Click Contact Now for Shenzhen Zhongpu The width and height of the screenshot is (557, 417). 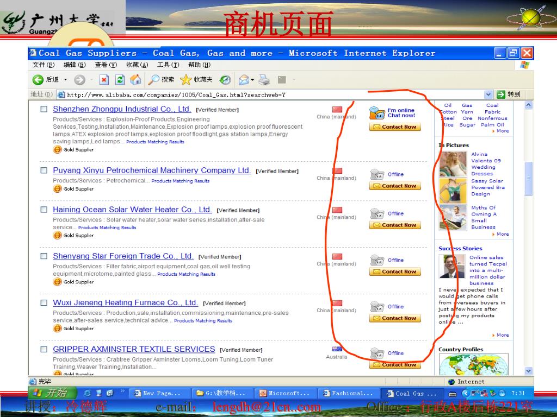(x=395, y=127)
